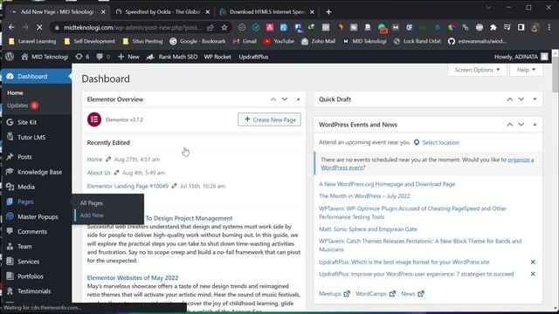Image resolution: width=559 pixels, height=314 pixels.
Task: Bookmark this page with star icon
Action: pos(224,27)
